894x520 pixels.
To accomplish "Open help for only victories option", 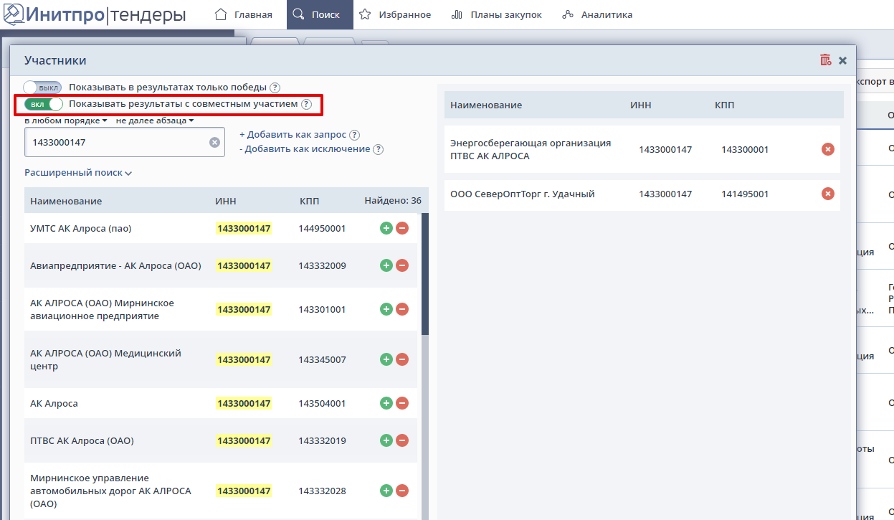I will tap(275, 88).
